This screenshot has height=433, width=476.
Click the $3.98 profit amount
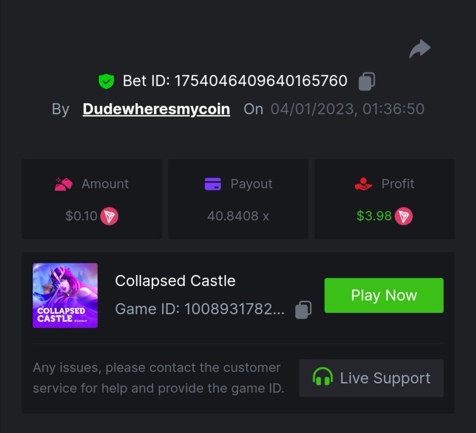coord(374,216)
